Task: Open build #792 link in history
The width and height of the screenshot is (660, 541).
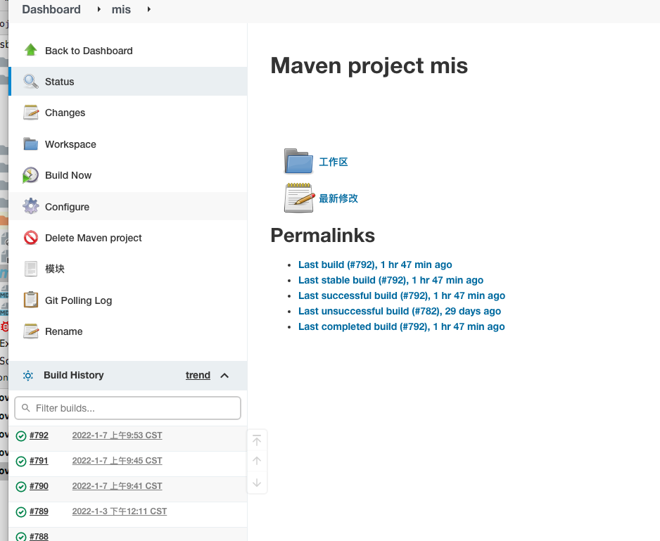Action: pos(39,435)
